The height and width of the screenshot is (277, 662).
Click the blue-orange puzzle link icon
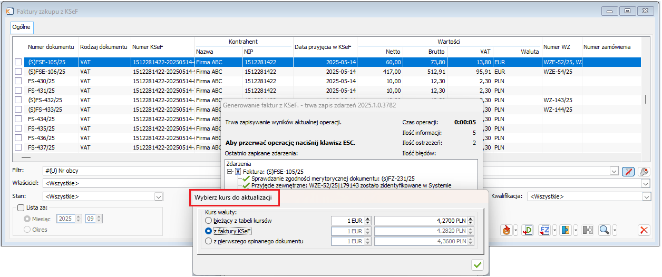pyautogui.click(x=566, y=230)
